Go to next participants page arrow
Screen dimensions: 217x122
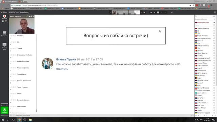coord(213,116)
